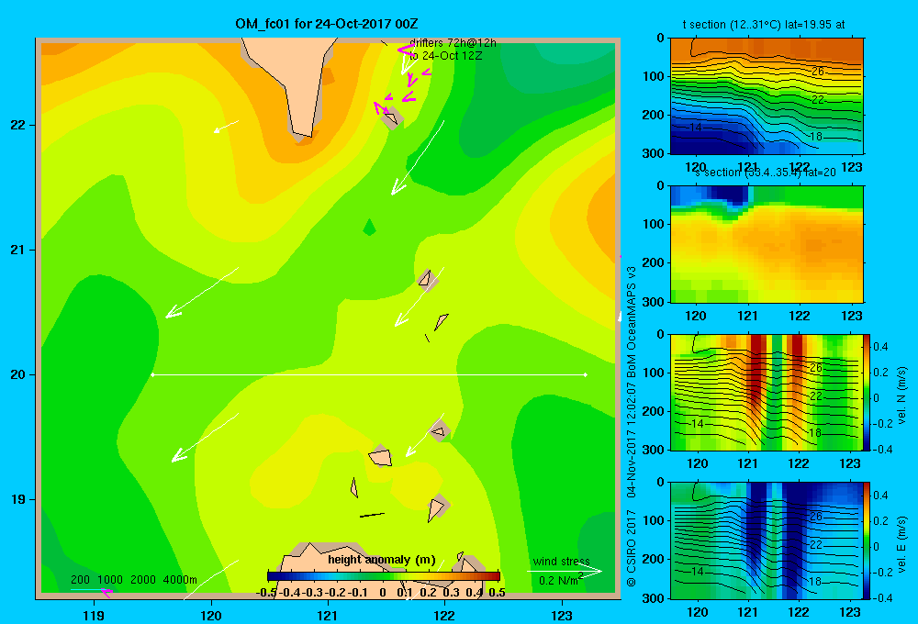Screen dimensions: 918x624
Task: Click the narrow island near 19.1N 121.2E
Action: pyautogui.click(x=353, y=487)
